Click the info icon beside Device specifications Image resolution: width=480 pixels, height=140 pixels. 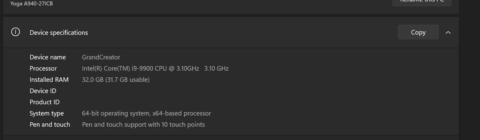pyautogui.click(x=15, y=32)
